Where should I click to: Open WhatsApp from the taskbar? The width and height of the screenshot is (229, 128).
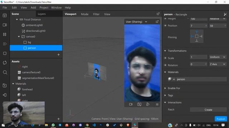(53, 125)
